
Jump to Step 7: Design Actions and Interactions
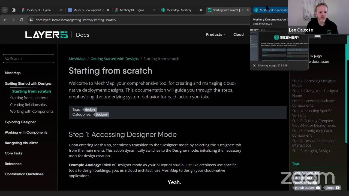click(x=314, y=143)
